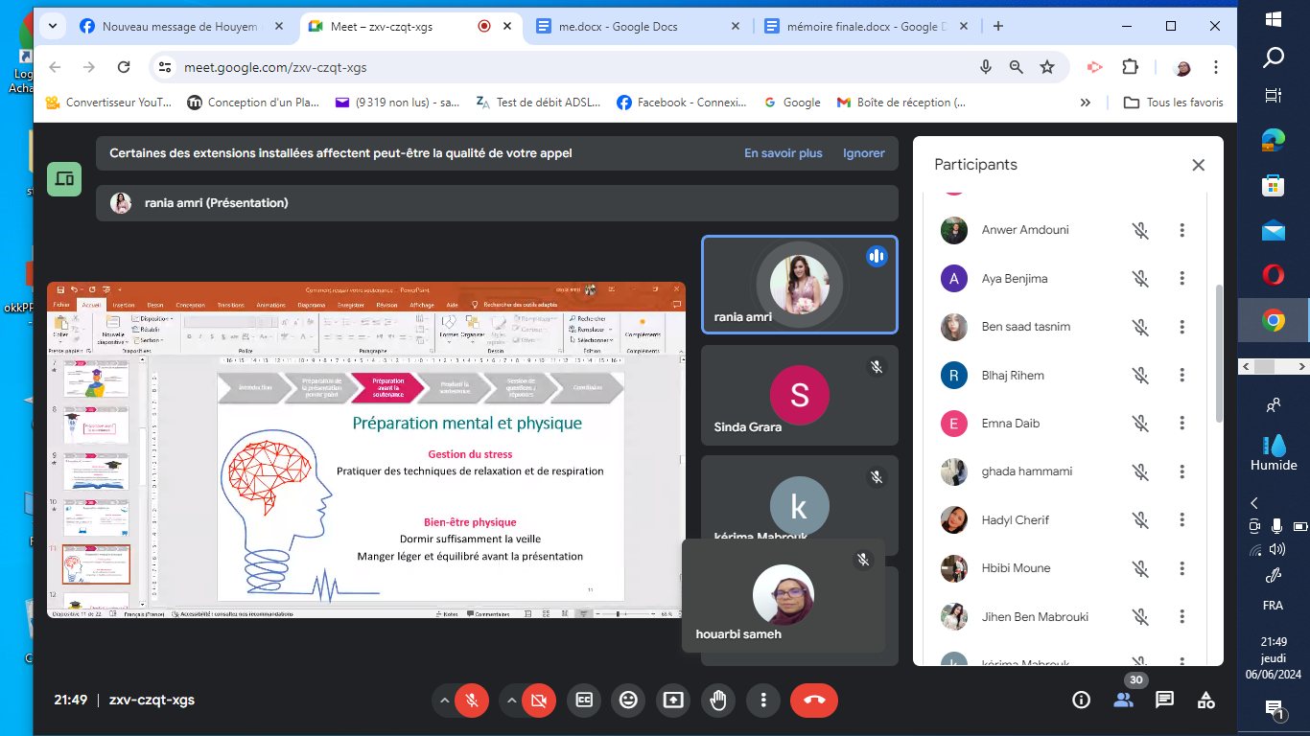The image size is (1310, 736).
Task: Click Ignorer on the extensions warning
Action: point(863,153)
